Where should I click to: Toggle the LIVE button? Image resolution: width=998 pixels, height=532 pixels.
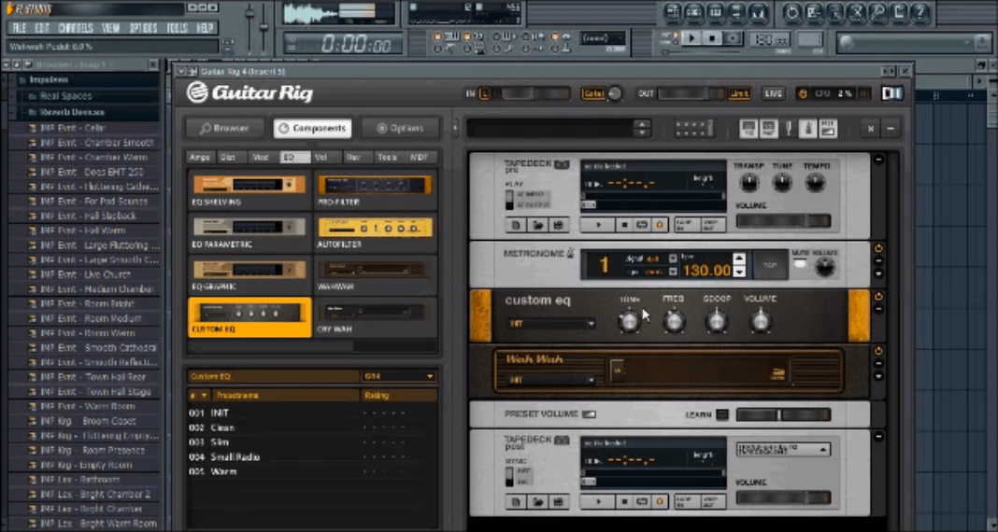(774, 93)
